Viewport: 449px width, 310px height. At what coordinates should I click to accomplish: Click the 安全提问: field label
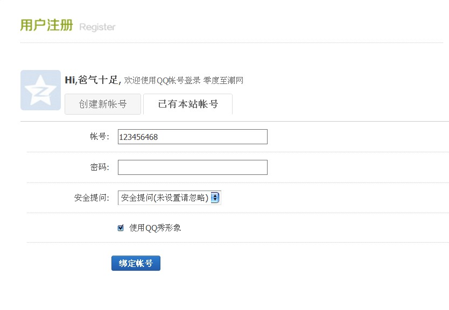click(x=92, y=198)
